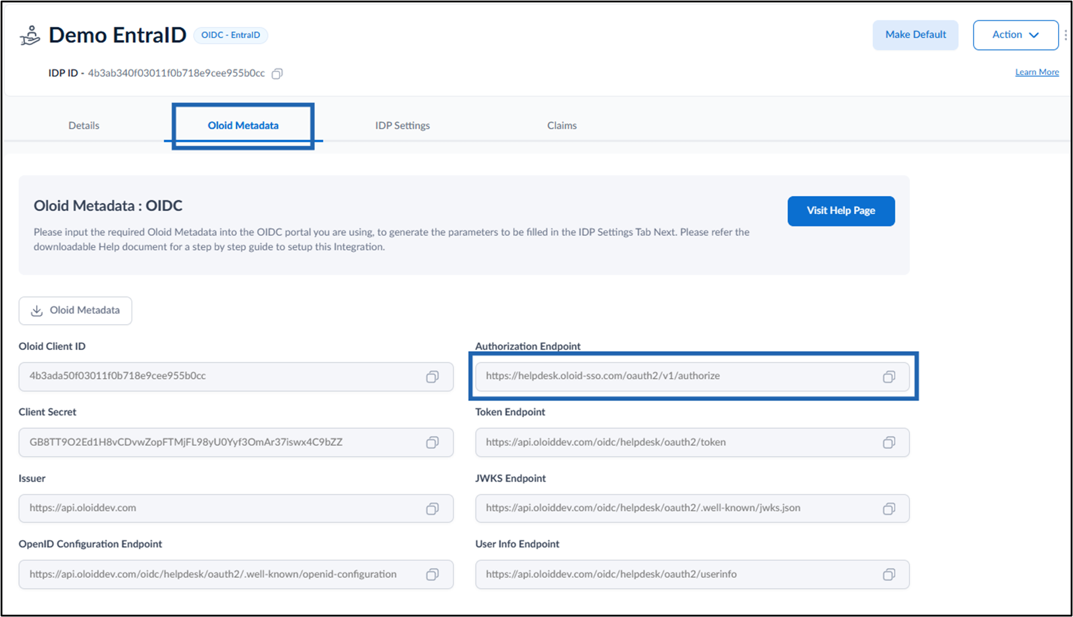Image resolution: width=1073 pixels, height=617 pixels.
Task: Click the User Info Endpoint label
Action: click(x=517, y=544)
